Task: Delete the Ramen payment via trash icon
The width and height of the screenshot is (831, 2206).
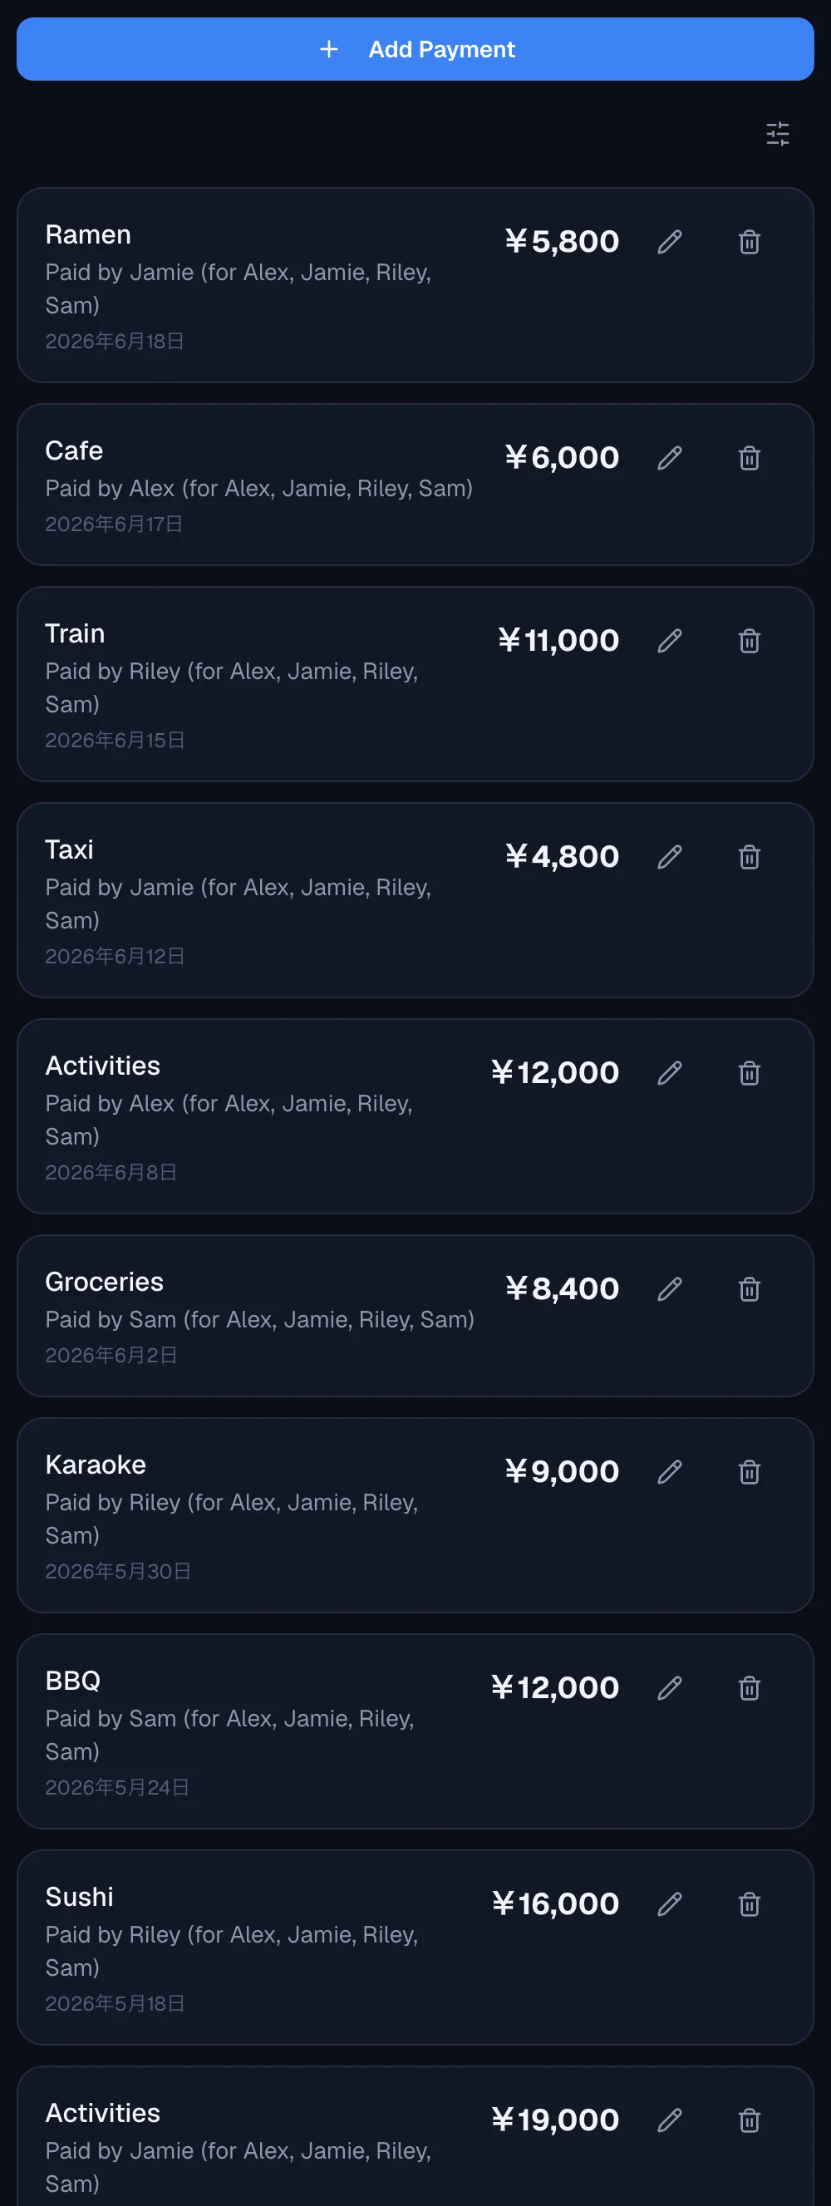Action: click(749, 243)
